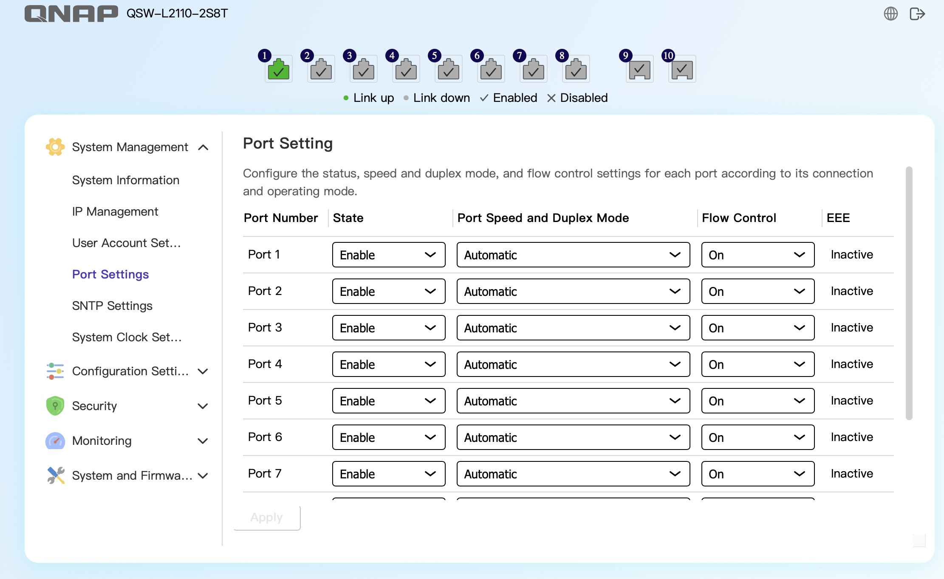Open Port 5 speed and duplex dropdown
This screenshot has height=579, width=944.
point(573,401)
